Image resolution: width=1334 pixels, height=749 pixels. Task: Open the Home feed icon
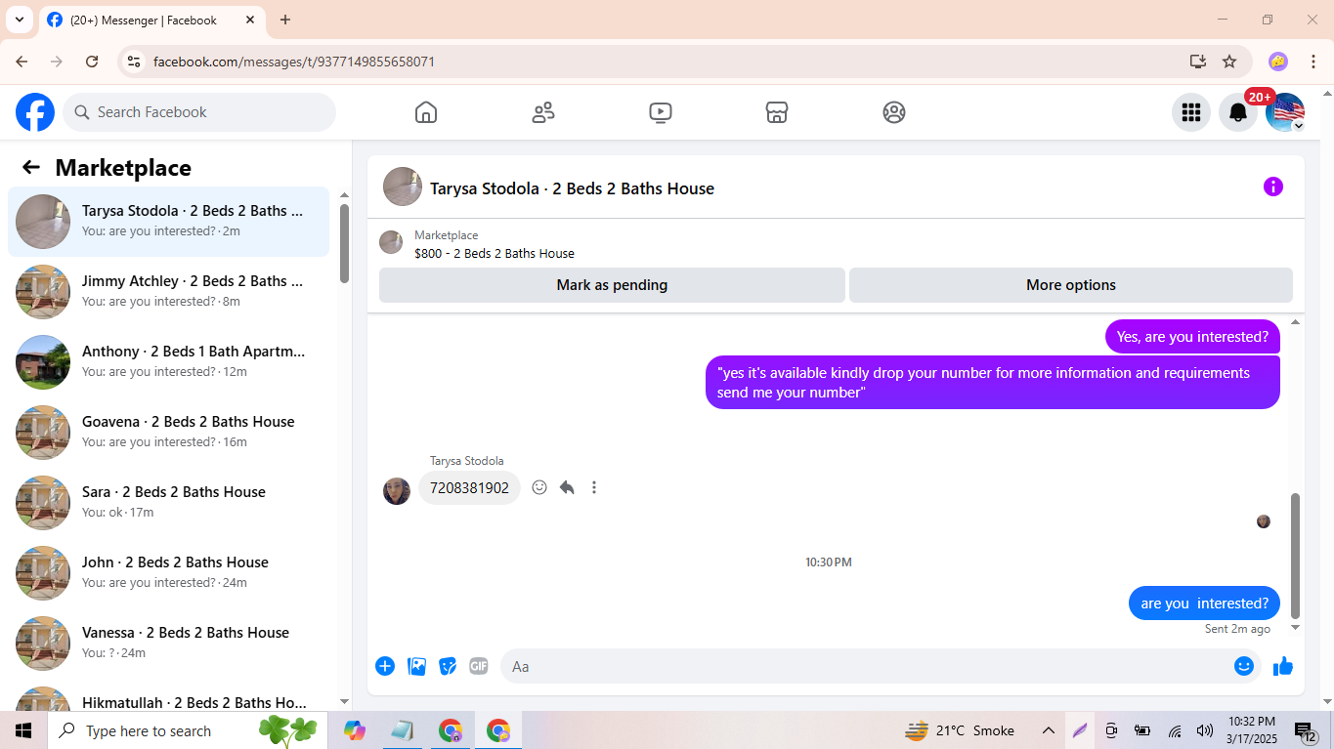[426, 112]
